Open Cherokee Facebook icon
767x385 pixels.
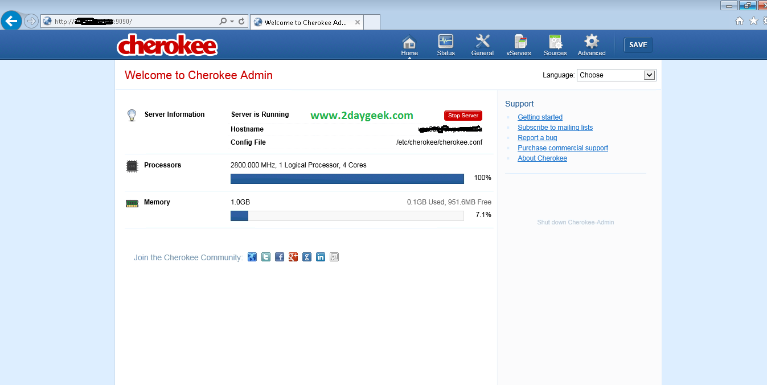tap(280, 257)
